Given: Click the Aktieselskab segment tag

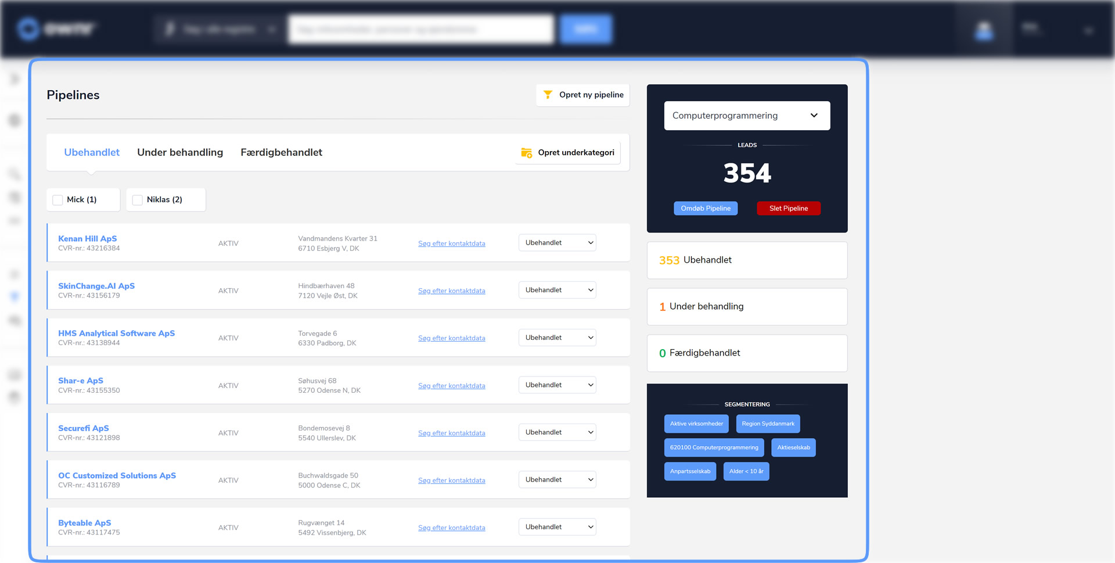Looking at the screenshot, I should (793, 447).
